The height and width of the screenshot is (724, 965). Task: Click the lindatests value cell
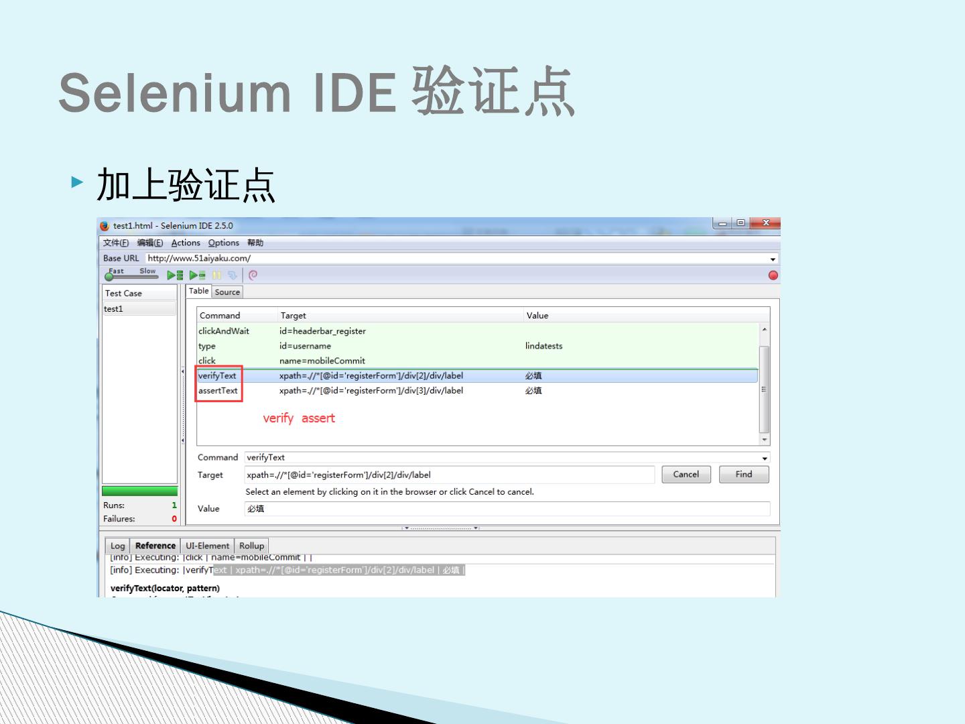[543, 346]
